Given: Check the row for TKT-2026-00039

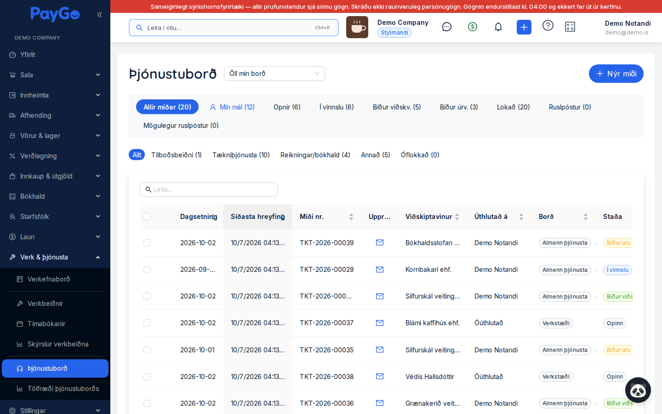Looking at the screenshot, I should pos(147,243).
